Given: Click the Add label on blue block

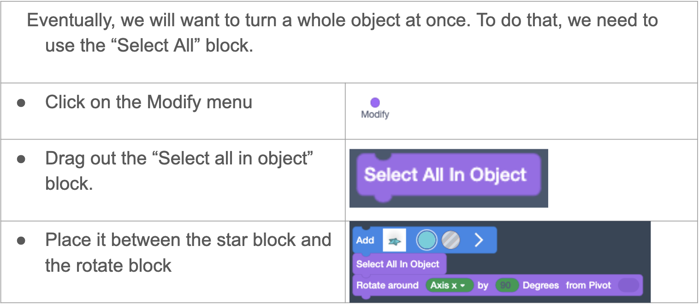Looking at the screenshot, I should pos(365,240).
